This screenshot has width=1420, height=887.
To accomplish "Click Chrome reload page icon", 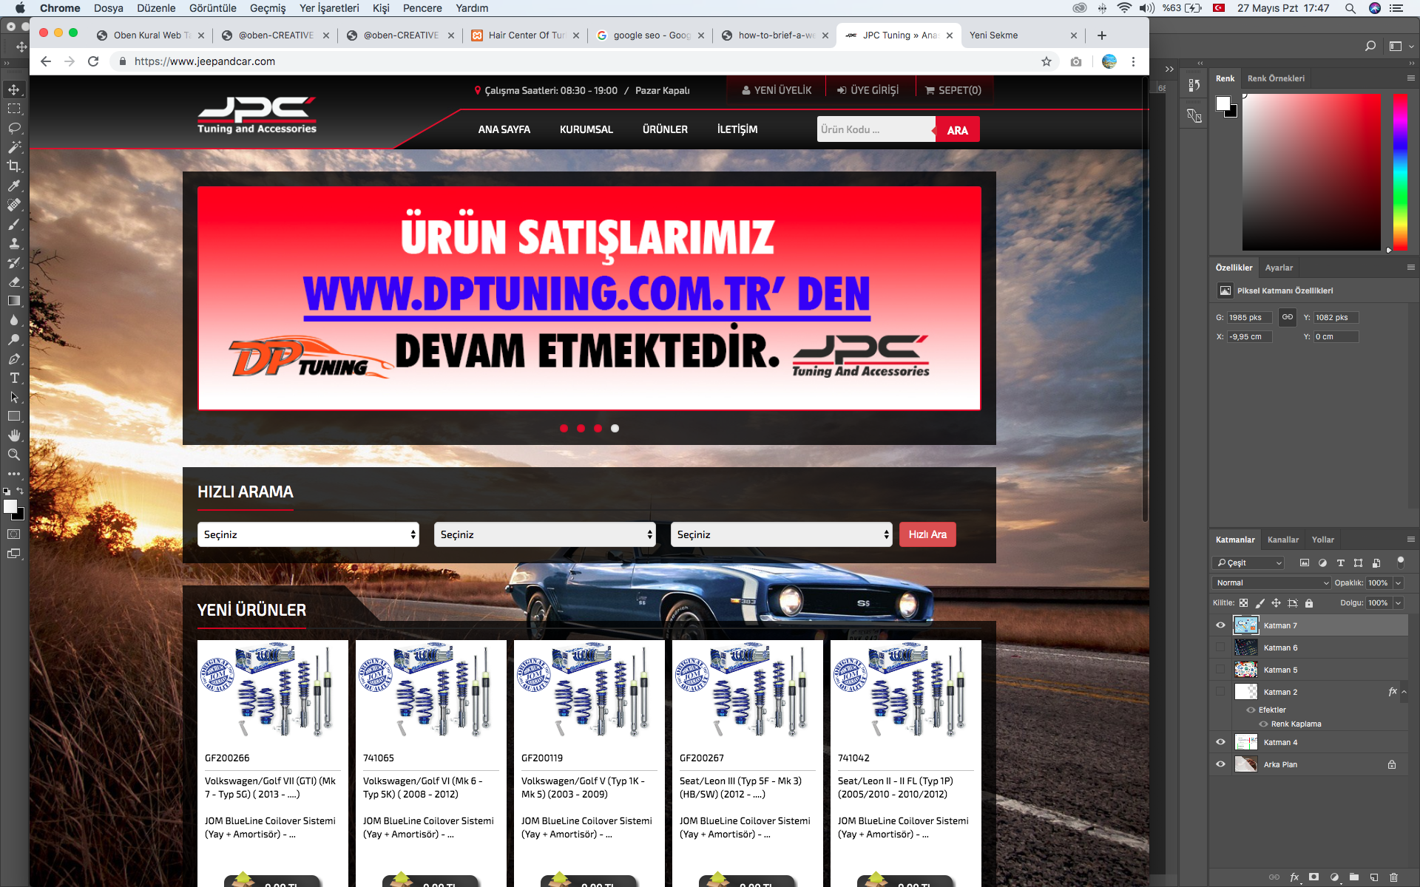I will 93,61.
